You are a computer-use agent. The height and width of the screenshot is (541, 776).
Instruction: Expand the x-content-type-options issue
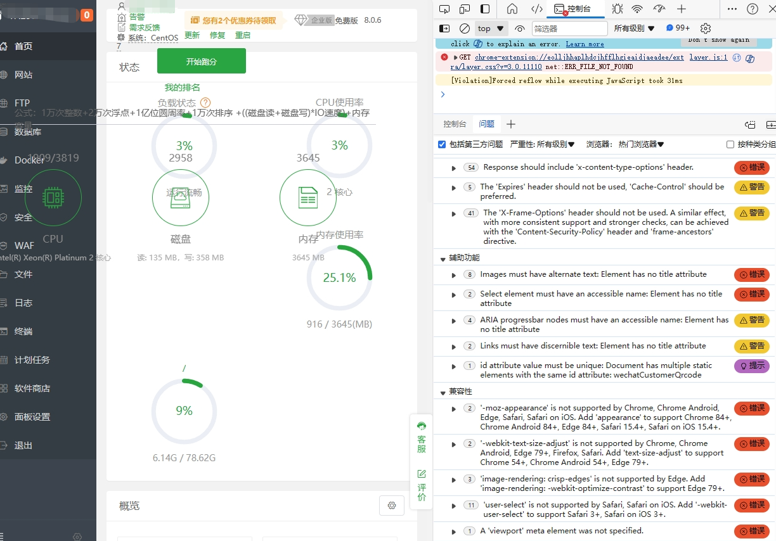click(454, 168)
